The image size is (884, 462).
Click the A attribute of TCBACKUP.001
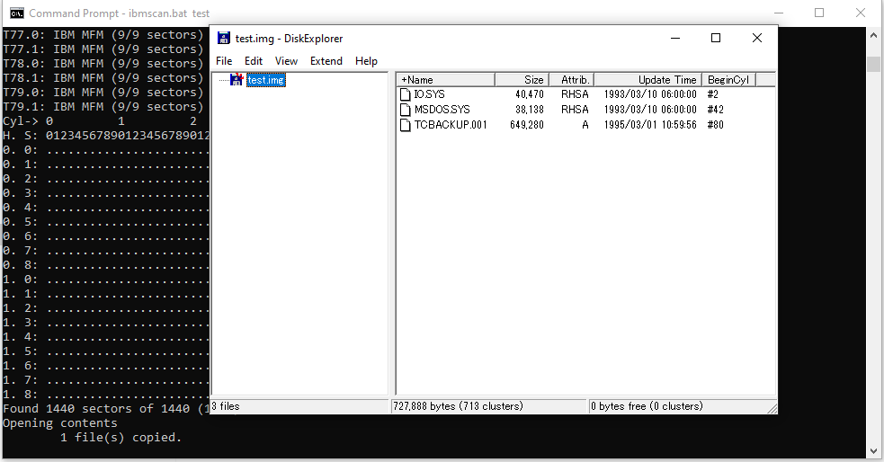coord(585,125)
